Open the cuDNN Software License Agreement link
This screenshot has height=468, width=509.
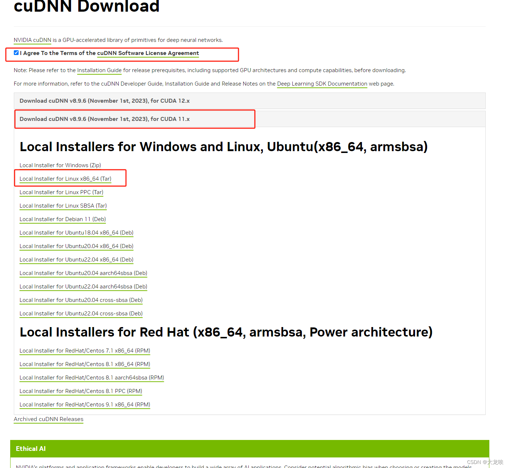pyautogui.click(x=148, y=53)
